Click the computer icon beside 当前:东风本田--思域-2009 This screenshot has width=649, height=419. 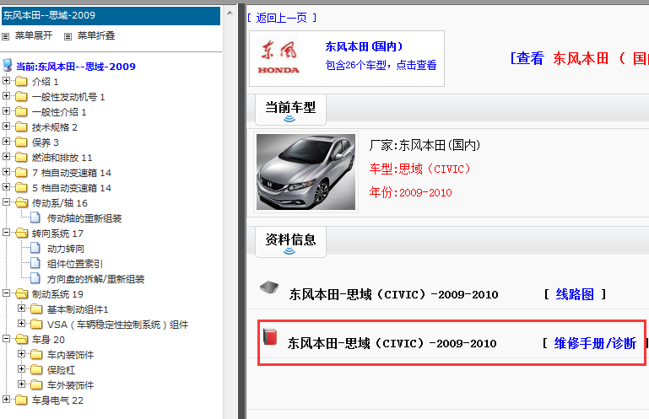point(7,65)
